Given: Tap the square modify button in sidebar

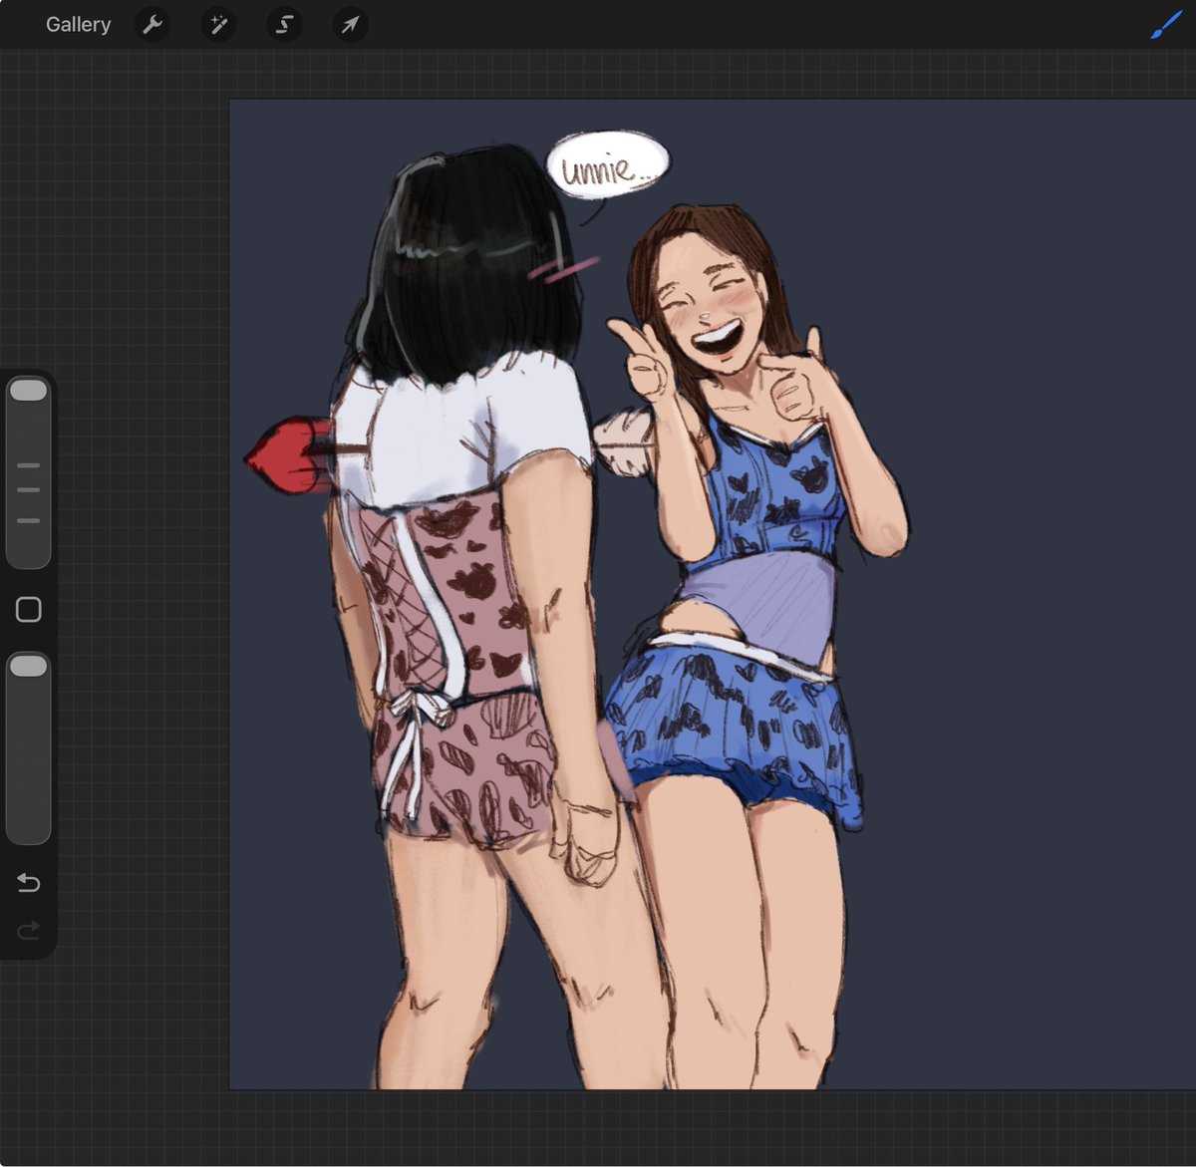Looking at the screenshot, I should click(28, 609).
